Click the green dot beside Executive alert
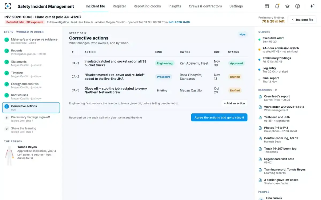 tap(259, 40)
